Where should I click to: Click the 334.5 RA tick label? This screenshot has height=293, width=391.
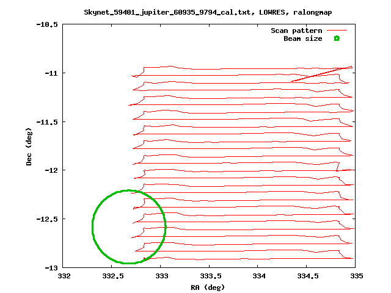tap(308, 276)
